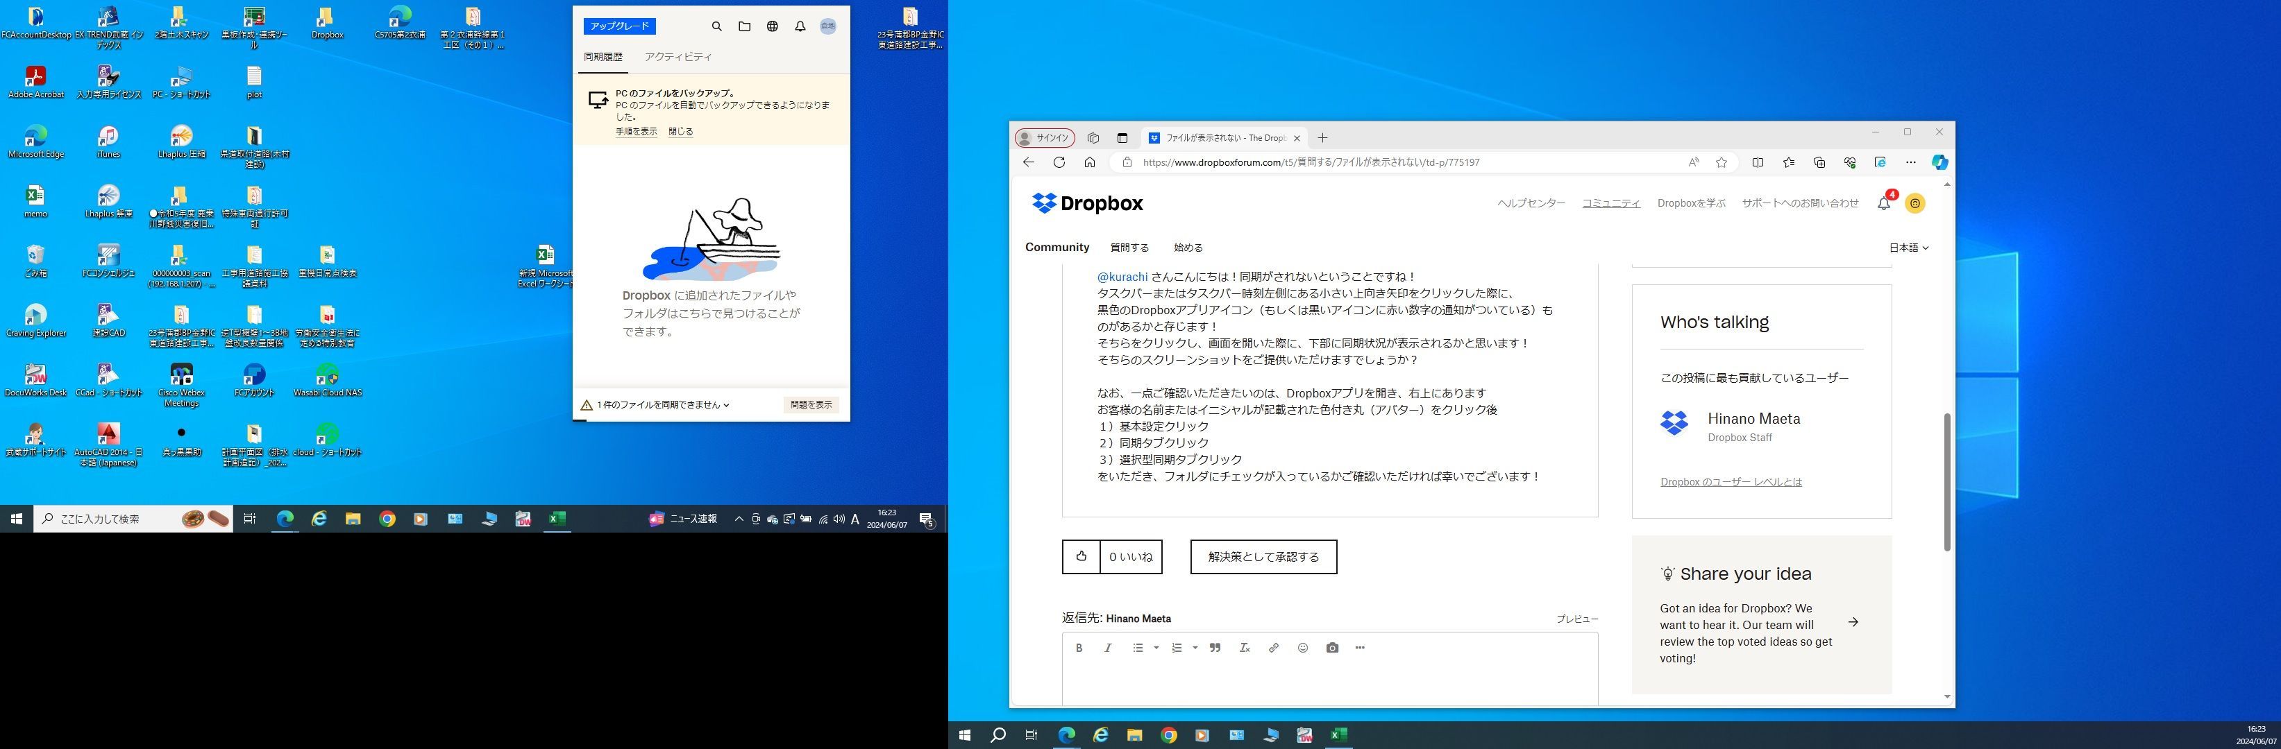Show hidden system tray icons chevron
The image size is (2281, 749).
point(739,519)
